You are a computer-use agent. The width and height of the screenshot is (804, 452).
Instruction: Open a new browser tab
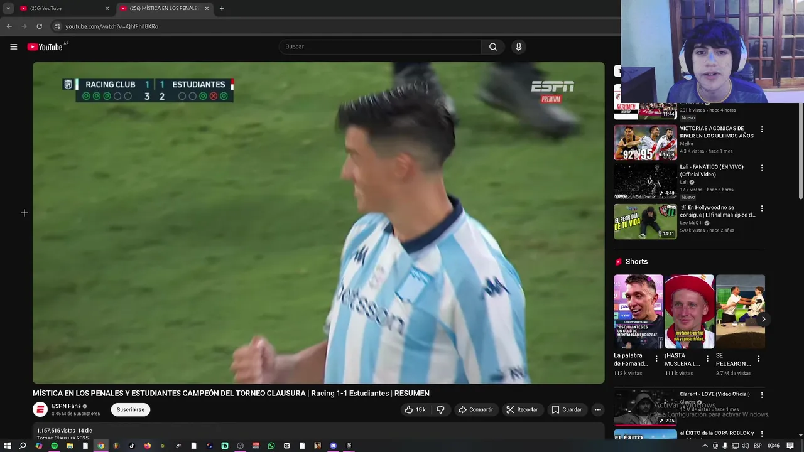coord(222,8)
